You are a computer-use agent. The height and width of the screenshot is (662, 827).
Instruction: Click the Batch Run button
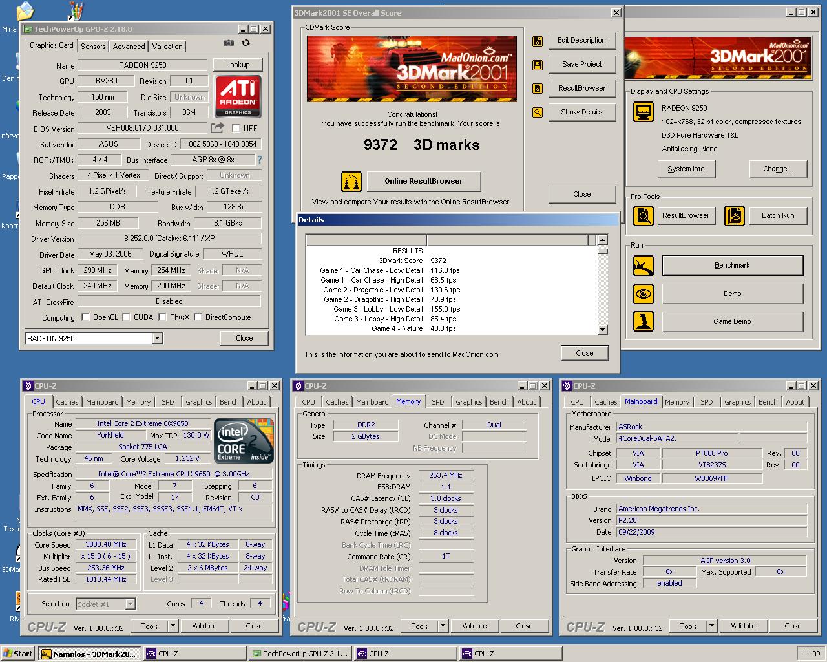(x=778, y=216)
